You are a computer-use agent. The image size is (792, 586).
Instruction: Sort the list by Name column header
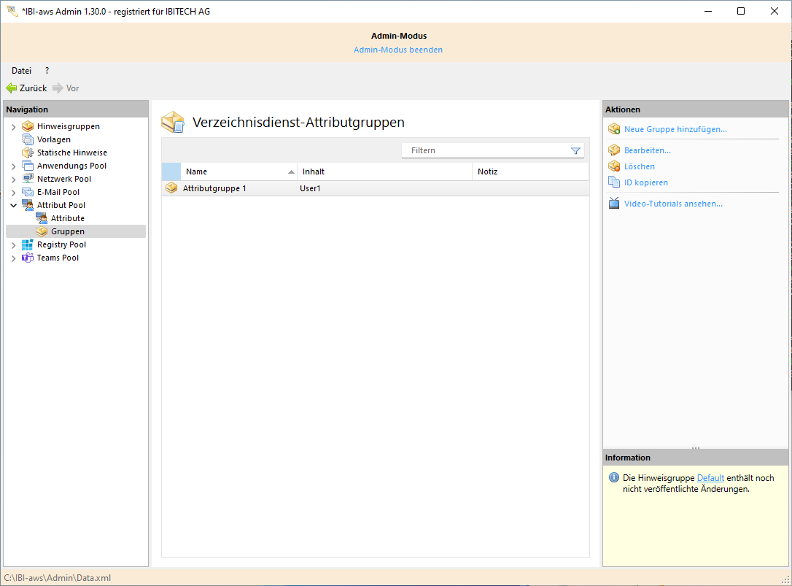pos(233,171)
